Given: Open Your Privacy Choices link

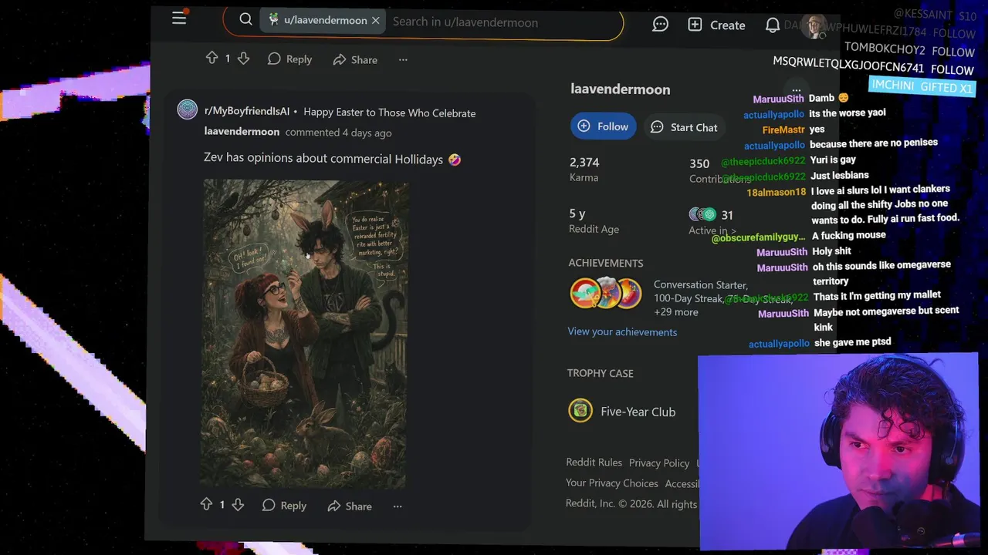Looking at the screenshot, I should tap(611, 483).
